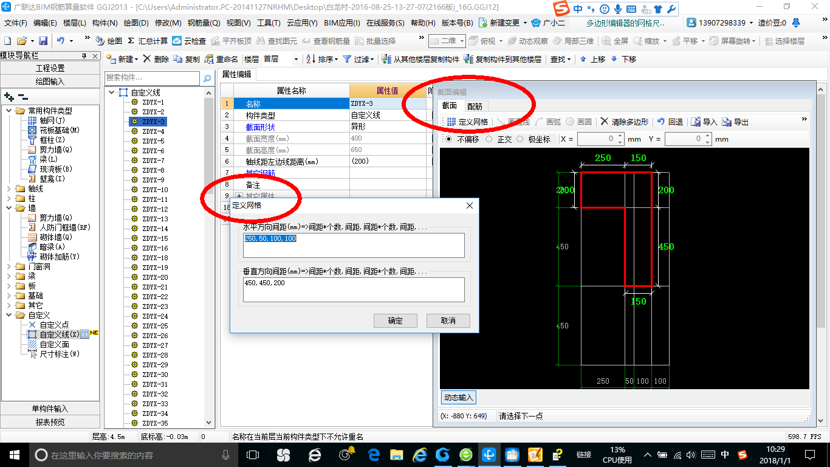Image resolution: width=830 pixels, height=467 pixels.
Task: Expand the 门窗洞 tree node
Action: pos(9,266)
